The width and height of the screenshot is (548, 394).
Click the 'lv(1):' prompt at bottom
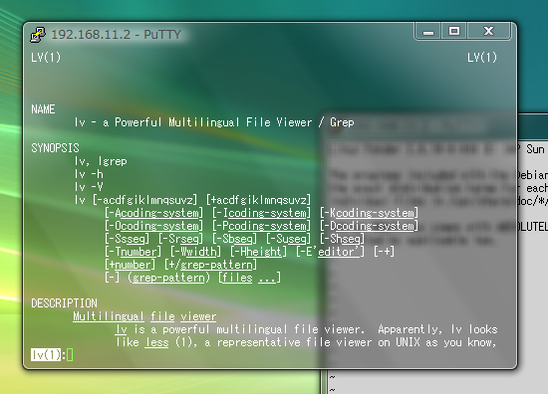[x=48, y=355]
